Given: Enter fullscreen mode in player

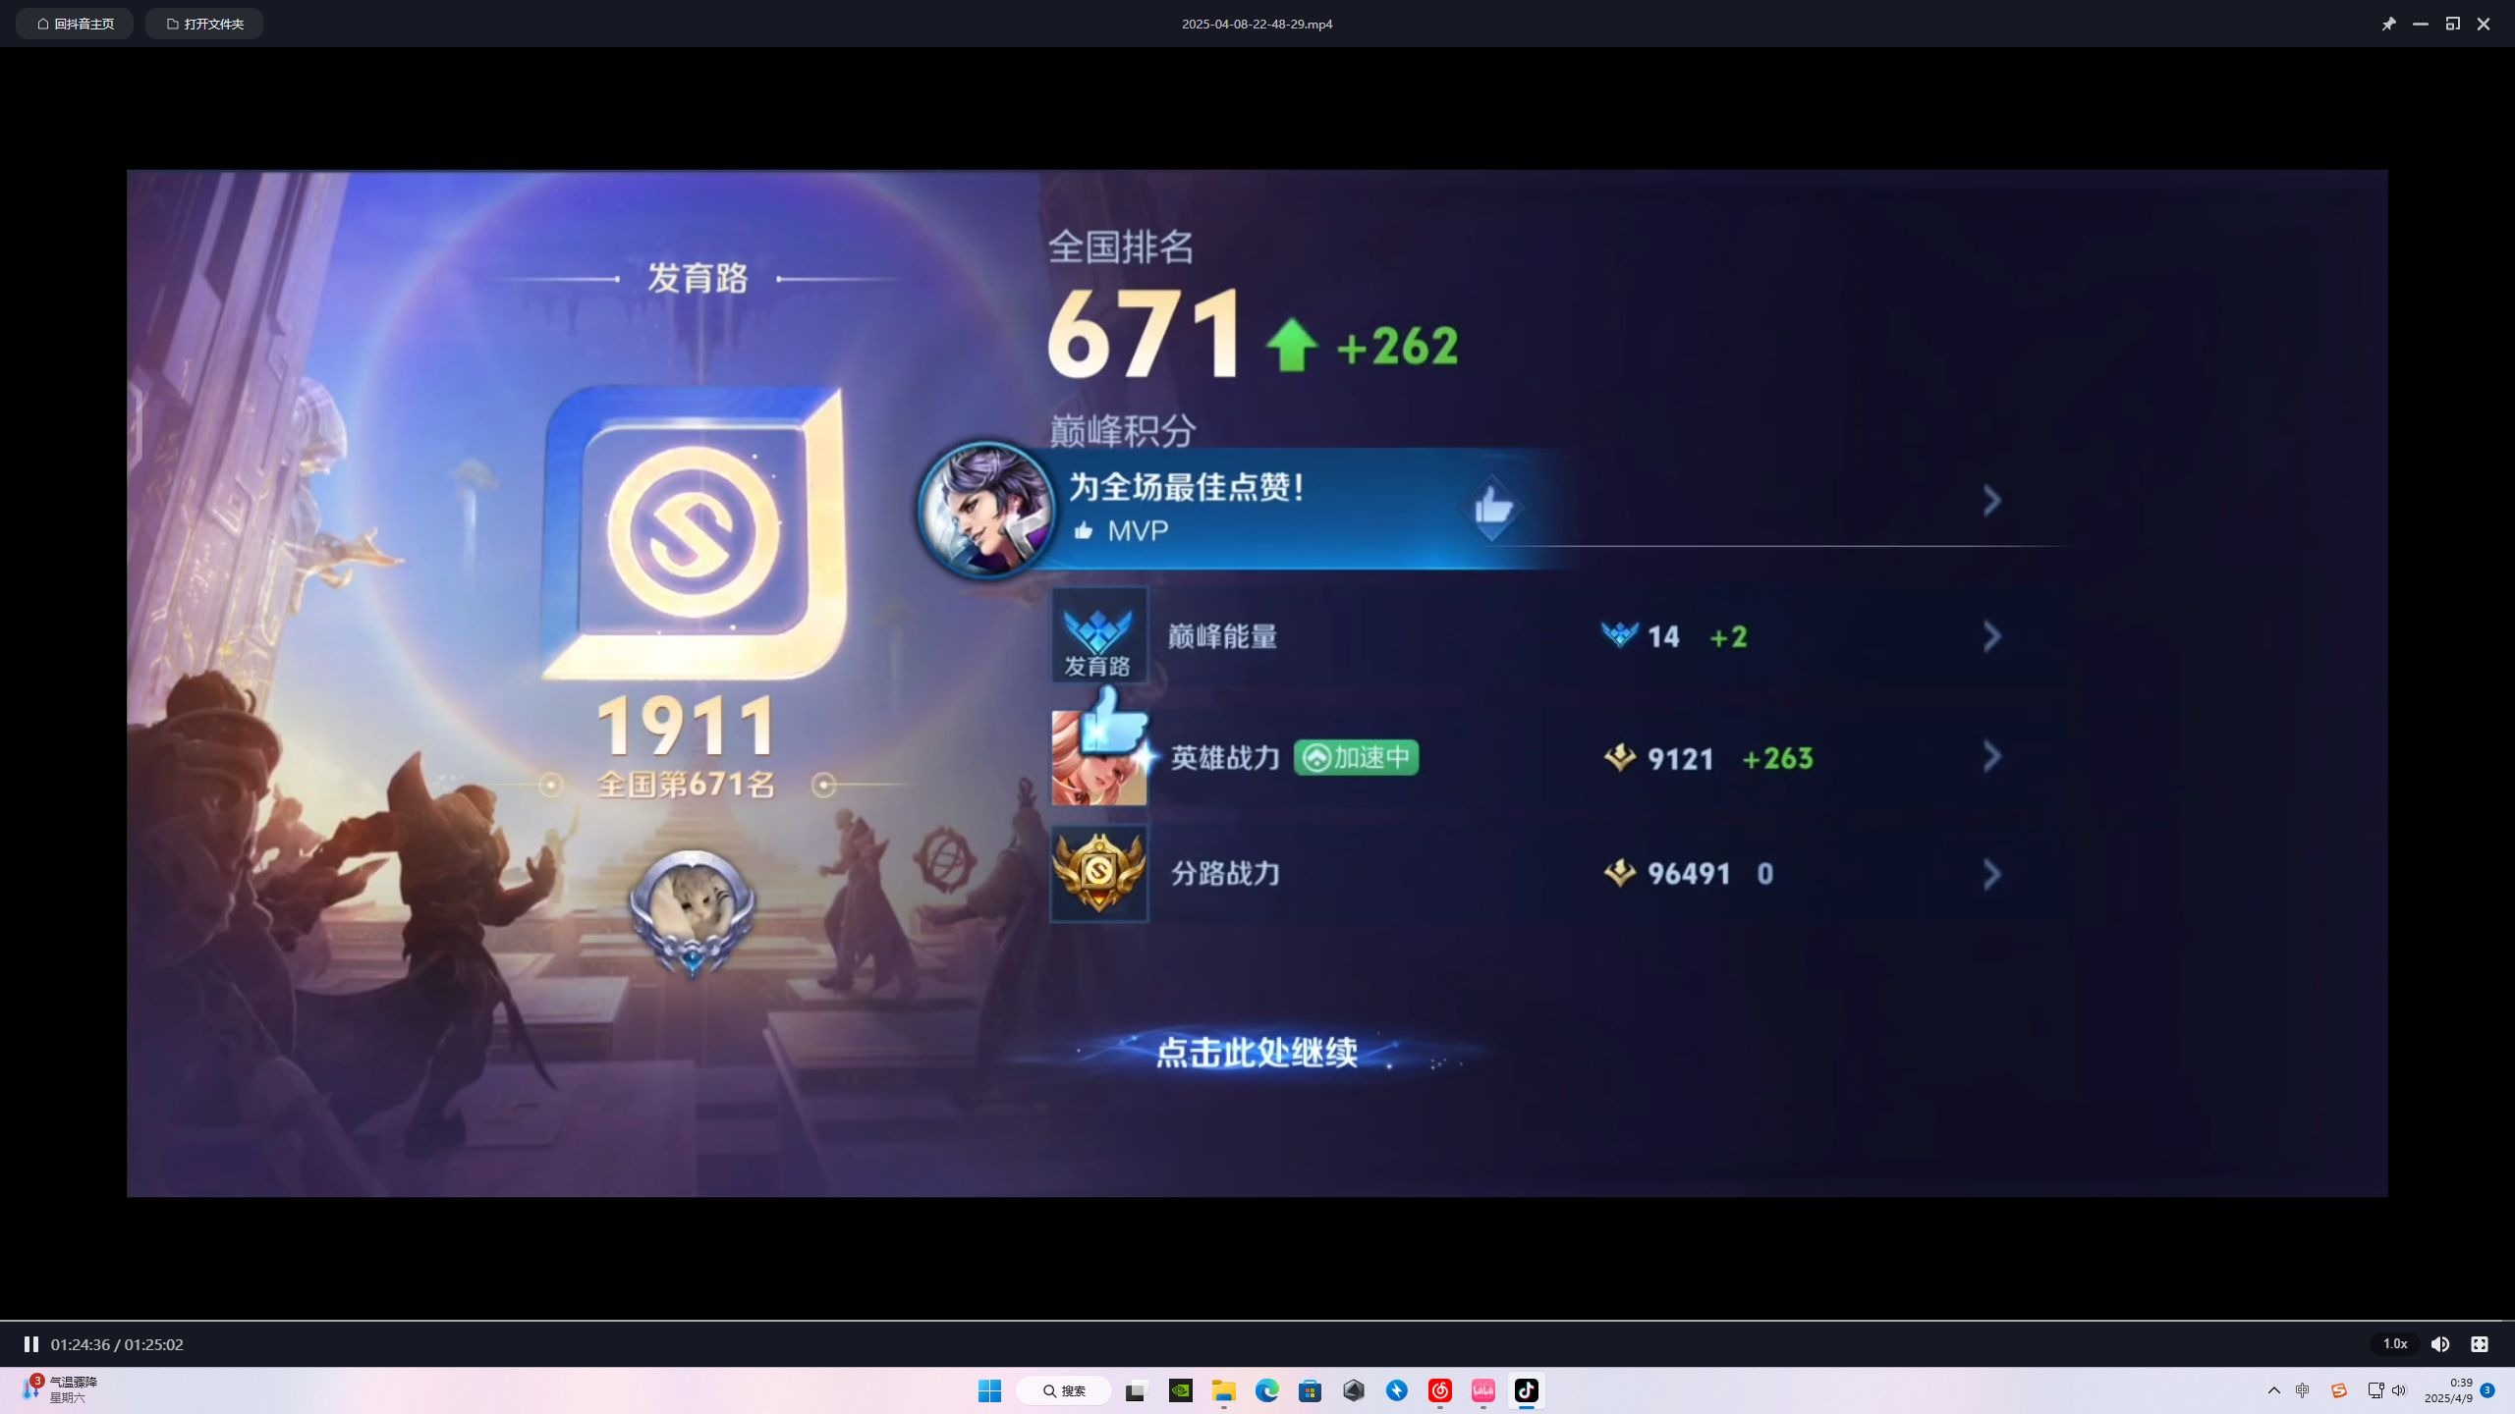Looking at the screenshot, I should coord(2480,1344).
